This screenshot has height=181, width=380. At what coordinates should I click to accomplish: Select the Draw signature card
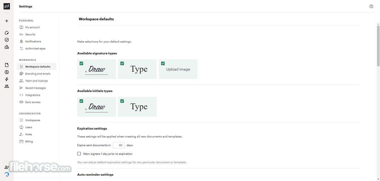96,69
